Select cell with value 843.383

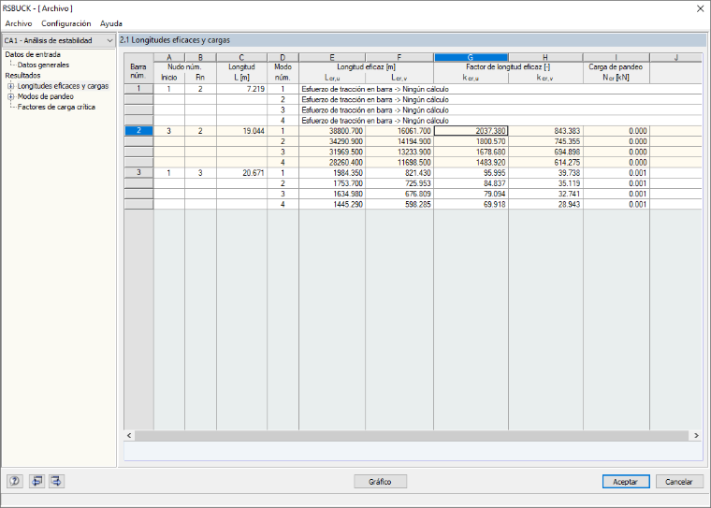[545, 131]
